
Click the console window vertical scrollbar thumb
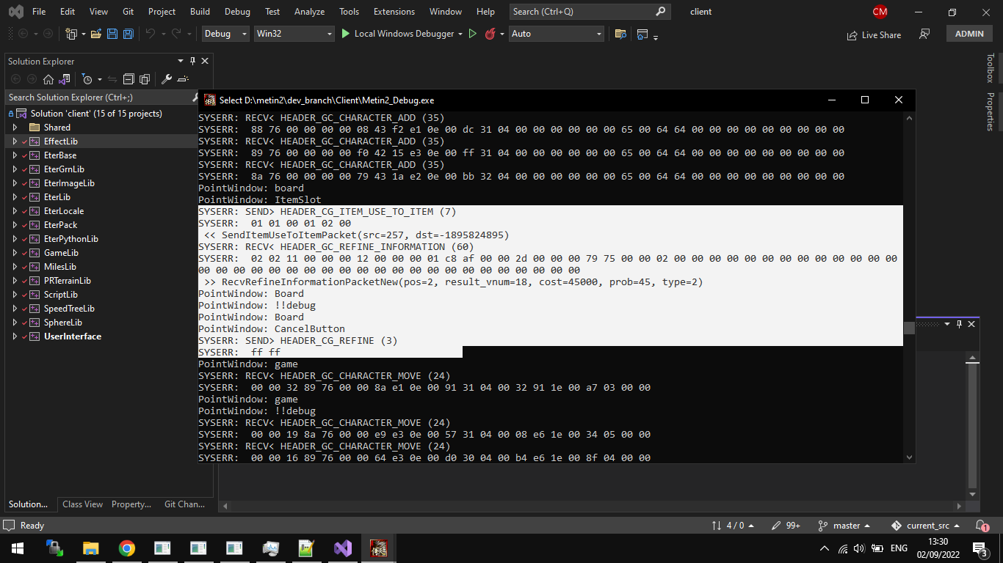coord(909,328)
